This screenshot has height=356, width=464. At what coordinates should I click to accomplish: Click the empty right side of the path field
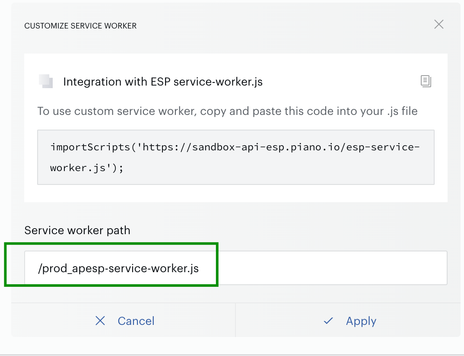pos(331,268)
